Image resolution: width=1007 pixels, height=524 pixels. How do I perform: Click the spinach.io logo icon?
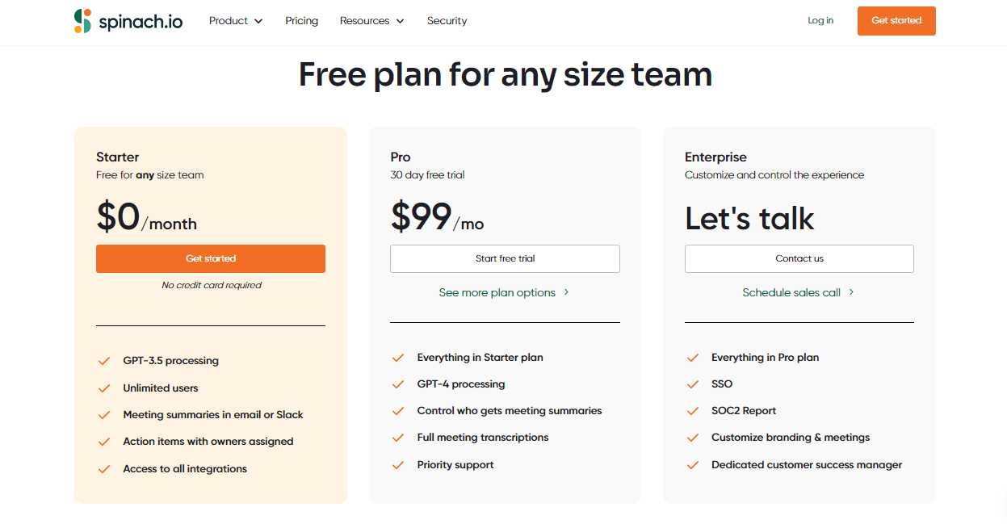point(82,21)
